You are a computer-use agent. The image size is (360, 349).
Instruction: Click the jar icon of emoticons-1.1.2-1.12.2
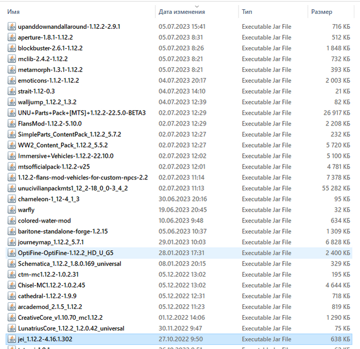click(12, 81)
